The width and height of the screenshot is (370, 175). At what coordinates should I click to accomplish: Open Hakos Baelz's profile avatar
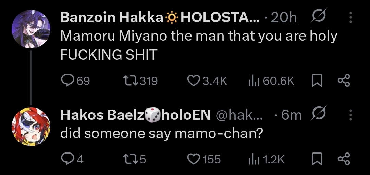point(31,127)
